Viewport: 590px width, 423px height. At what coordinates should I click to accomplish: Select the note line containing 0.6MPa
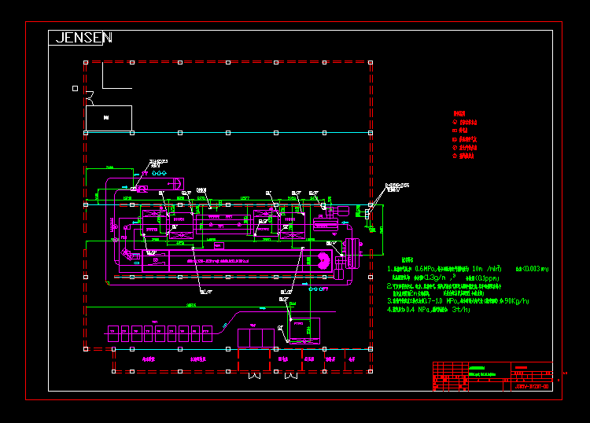point(468,269)
